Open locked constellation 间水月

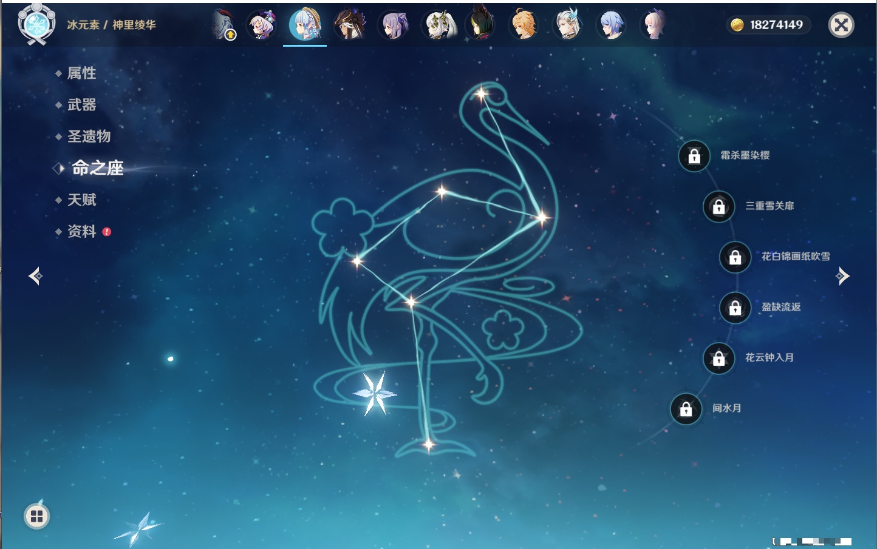pyautogui.click(x=686, y=409)
